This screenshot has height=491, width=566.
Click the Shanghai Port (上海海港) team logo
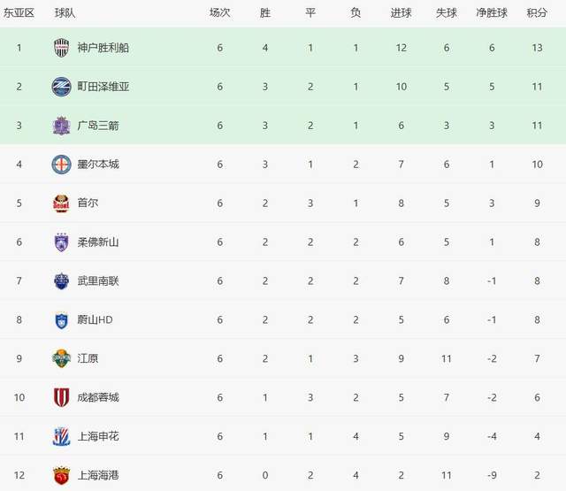(61, 475)
